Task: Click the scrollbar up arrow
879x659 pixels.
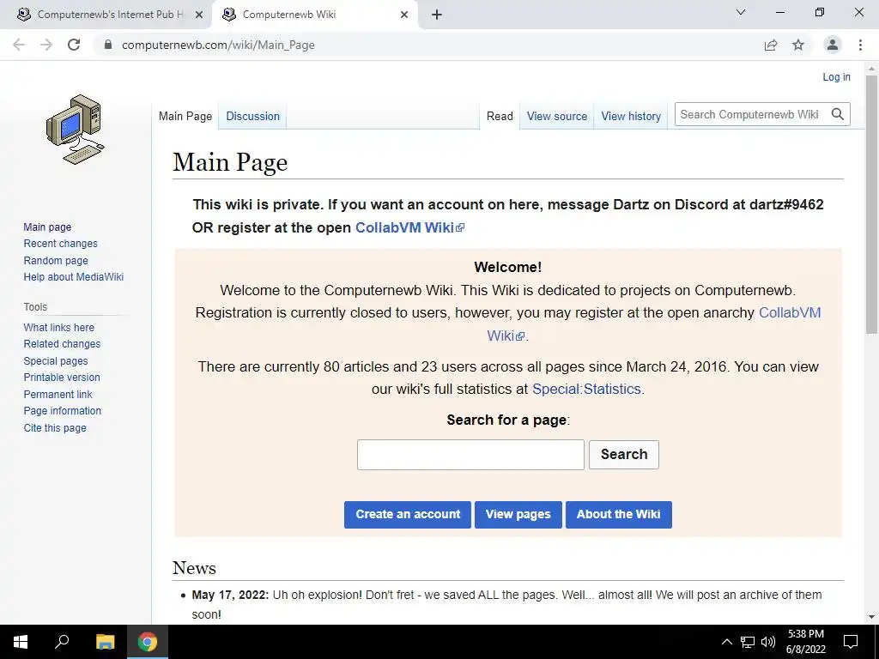Action: (872, 69)
